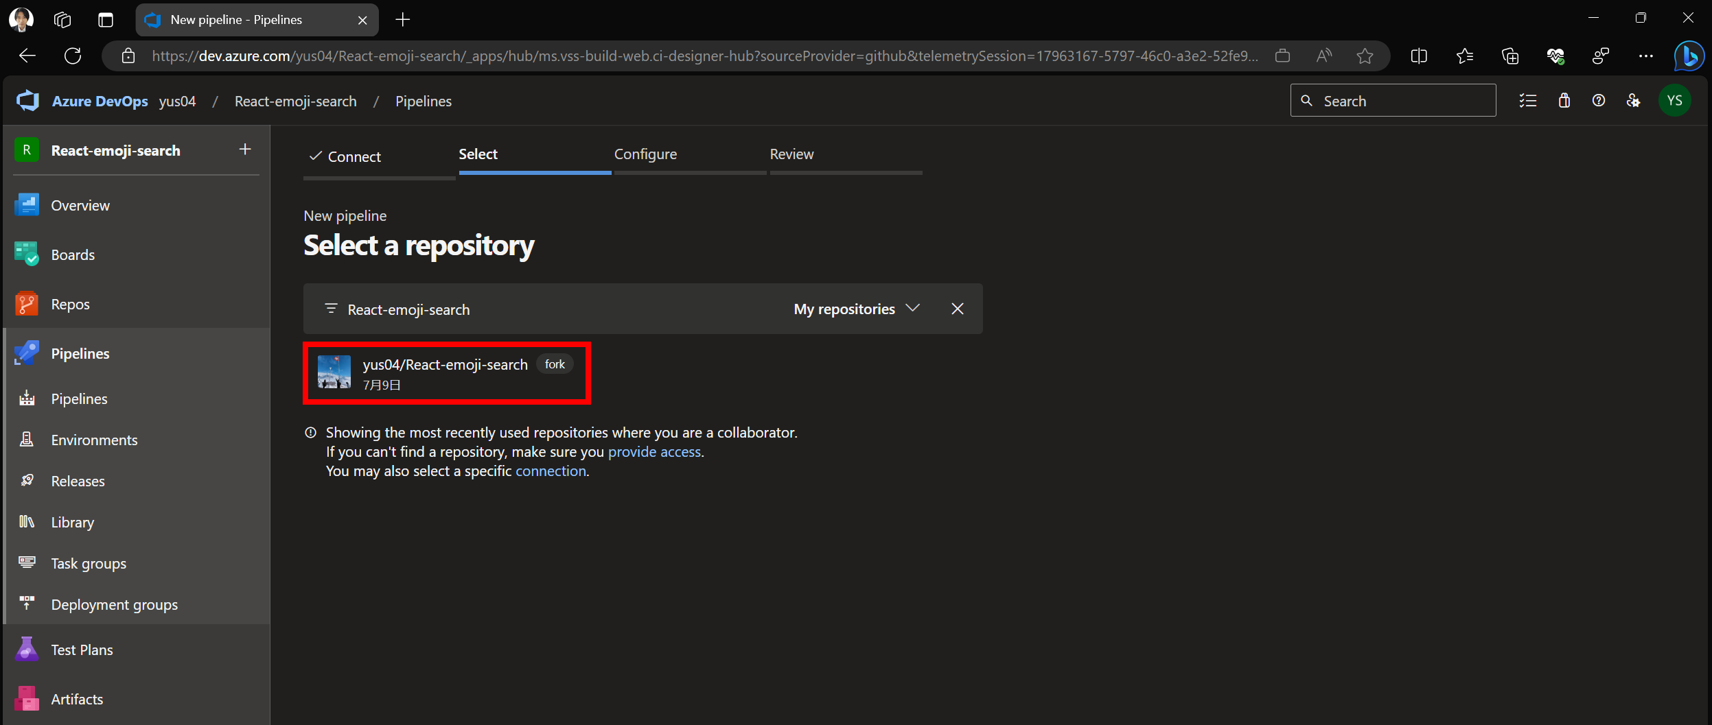Image resolution: width=1712 pixels, height=725 pixels.
Task: Click the Azure DevOps logo icon
Action: click(27, 101)
